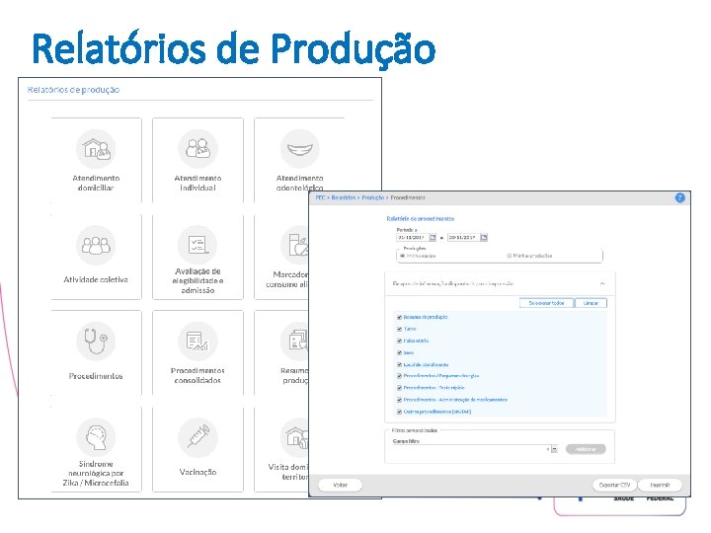Open Avaliação de elegibilidade e admissão icon
This screenshot has width=711, height=533.
coord(197,245)
